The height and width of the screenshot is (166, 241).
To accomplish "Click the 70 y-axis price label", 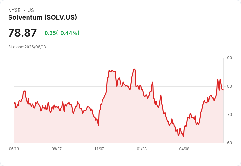I will pyautogui.click(x=229, y=115).
